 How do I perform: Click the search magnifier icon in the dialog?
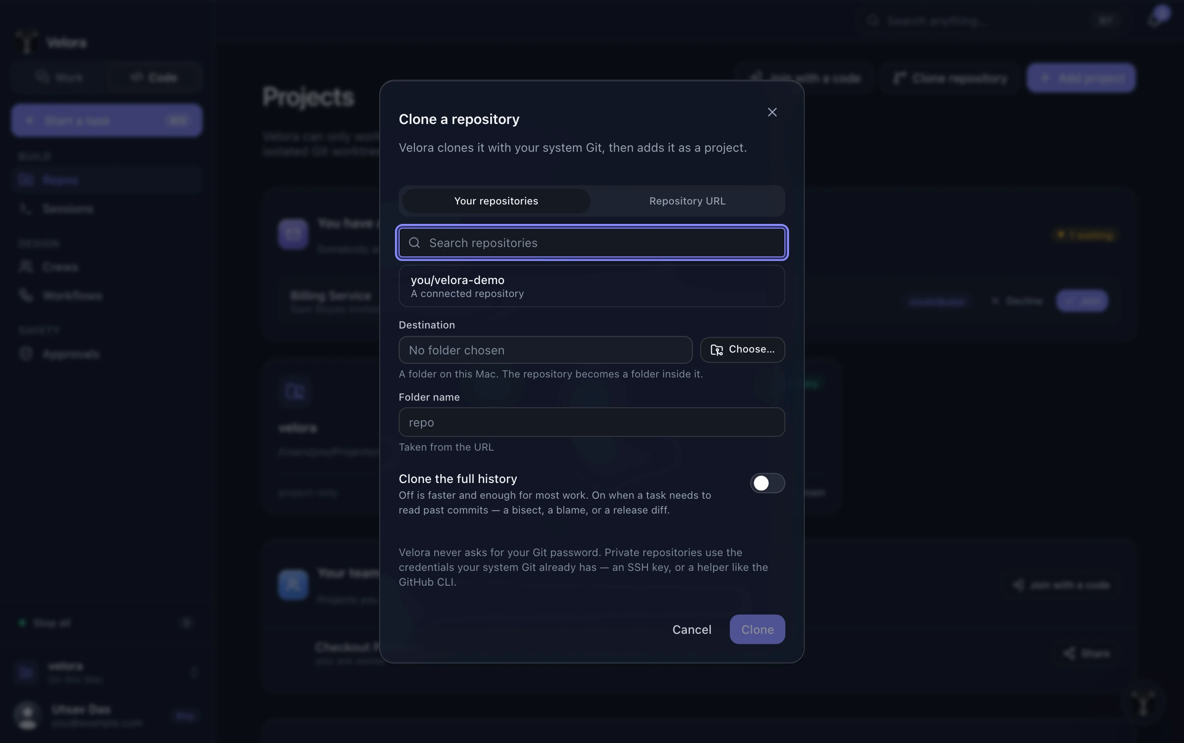click(414, 243)
